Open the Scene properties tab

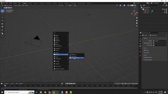[x=140, y=46]
